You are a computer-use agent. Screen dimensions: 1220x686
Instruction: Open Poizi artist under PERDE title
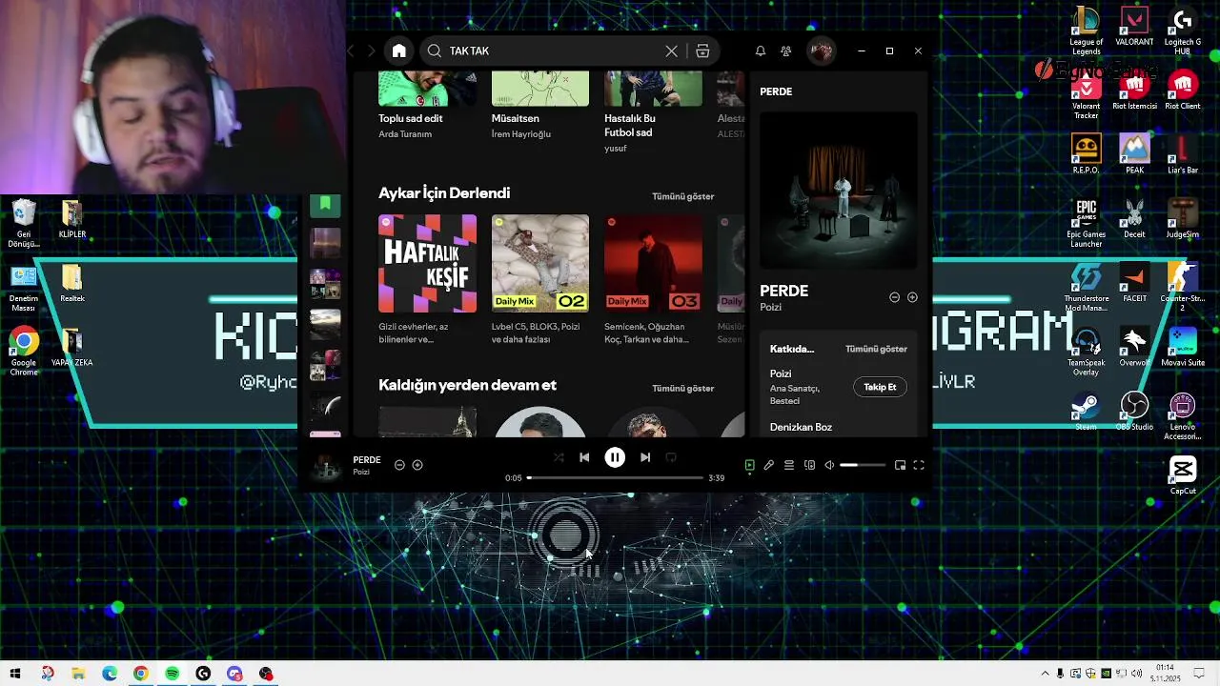[x=770, y=308]
